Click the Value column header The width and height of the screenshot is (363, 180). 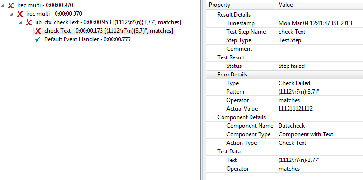coord(319,5)
